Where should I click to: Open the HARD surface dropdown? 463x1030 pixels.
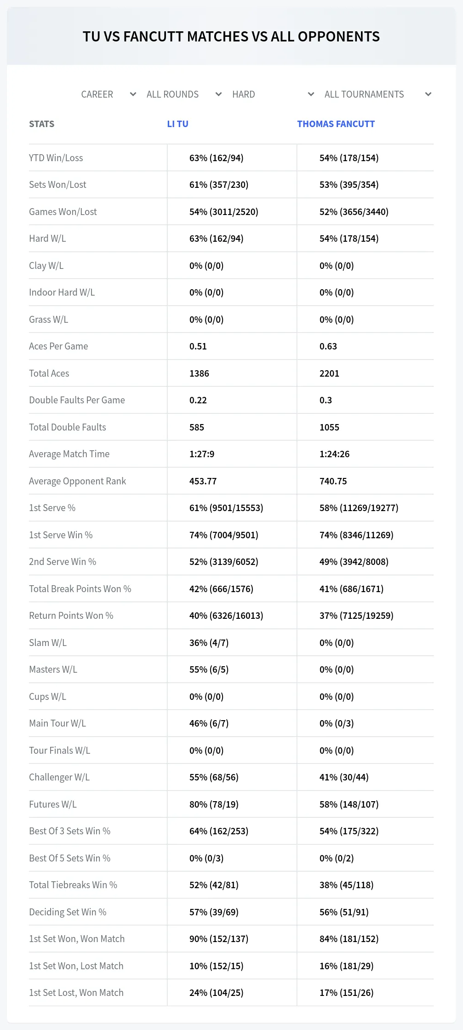click(273, 94)
